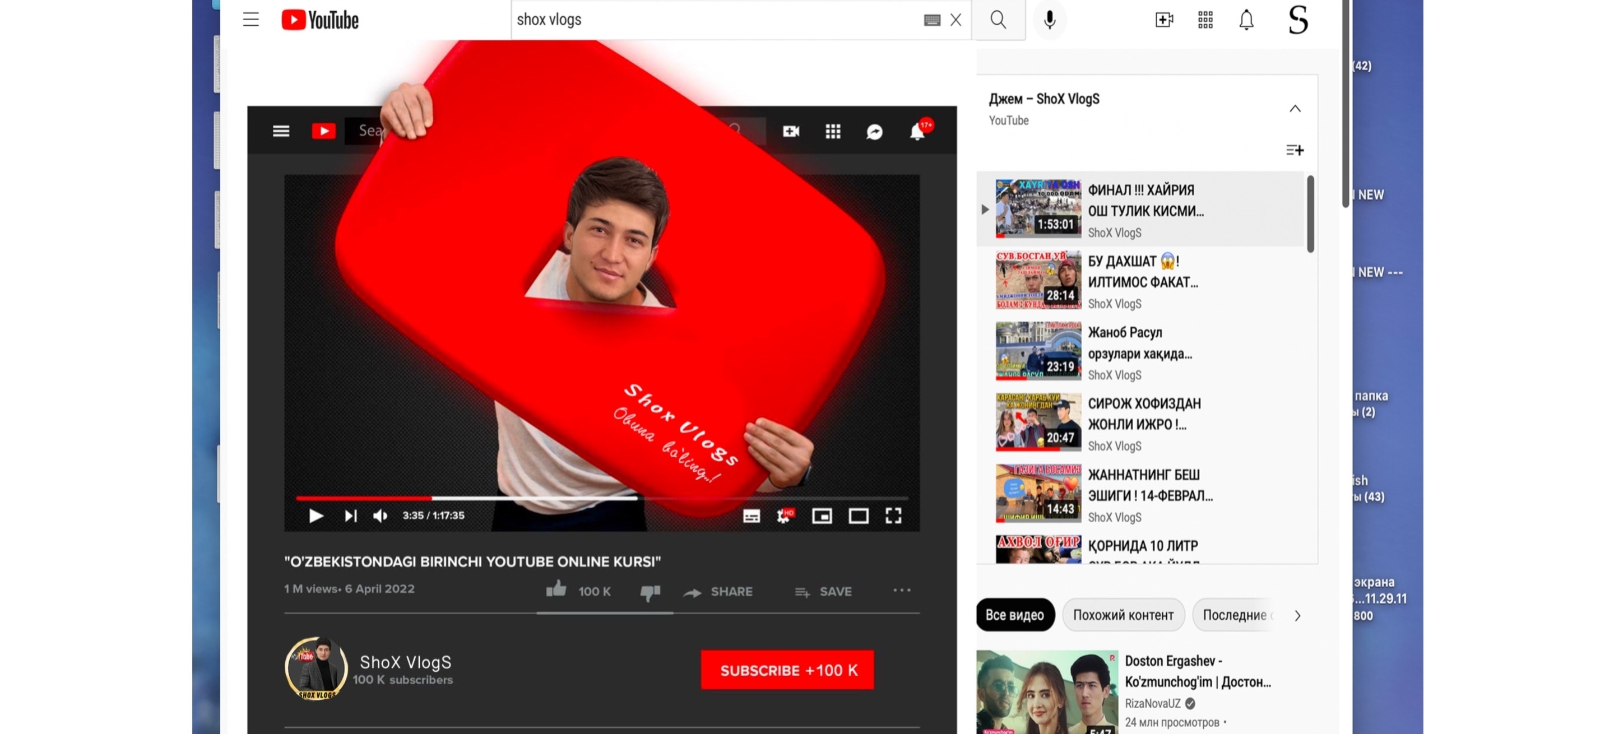The width and height of the screenshot is (1614, 734).
Task: Click SAVE under video title
Action: coord(823,592)
